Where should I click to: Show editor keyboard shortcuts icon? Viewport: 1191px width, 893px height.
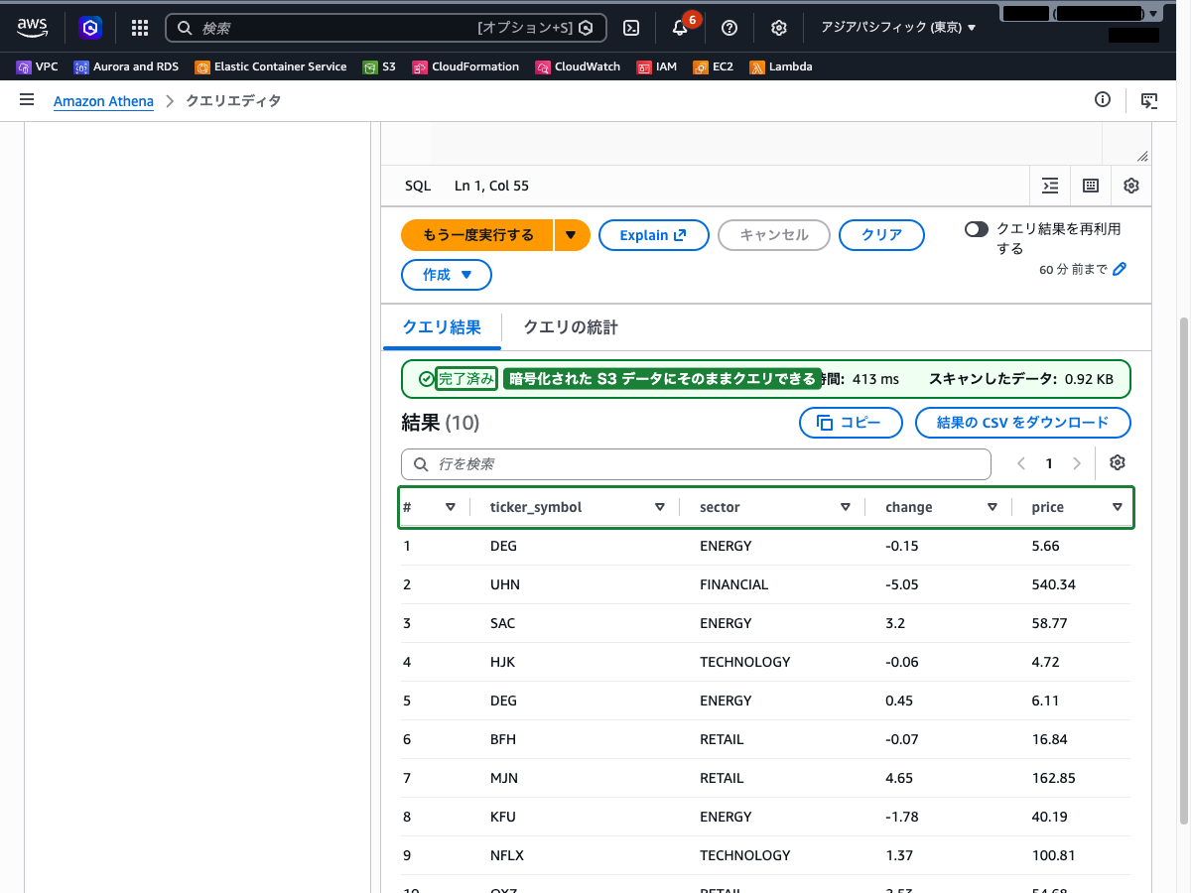point(1091,186)
